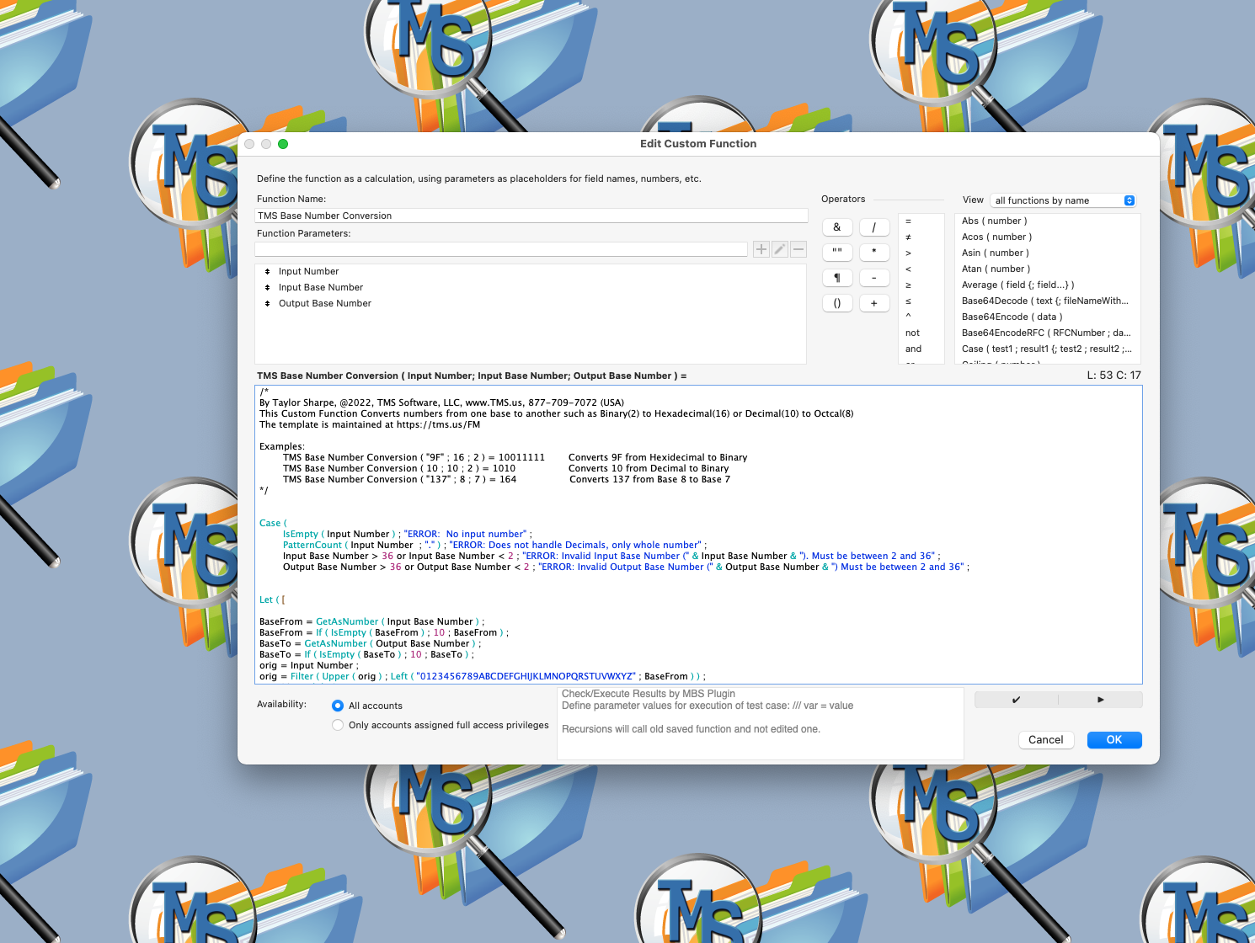
Task: Reorder handle for Output Base Number parameter
Action: pos(268,304)
